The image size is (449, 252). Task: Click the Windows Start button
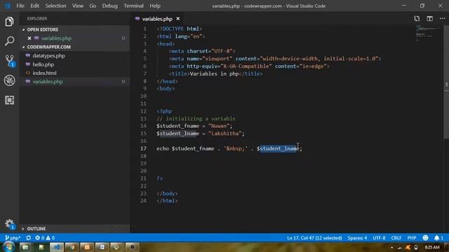[x=8, y=247]
